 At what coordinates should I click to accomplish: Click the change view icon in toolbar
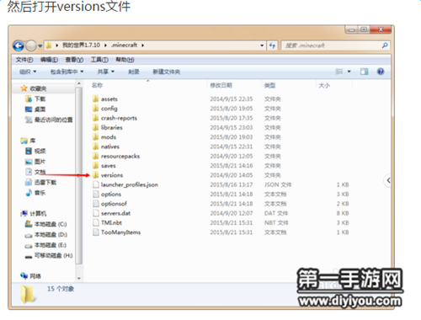[339, 72]
